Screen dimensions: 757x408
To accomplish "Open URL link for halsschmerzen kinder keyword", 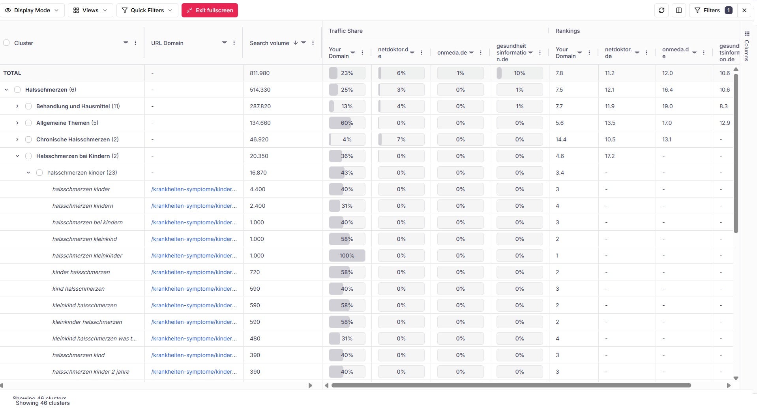I will pyautogui.click(x=194, y=189).
